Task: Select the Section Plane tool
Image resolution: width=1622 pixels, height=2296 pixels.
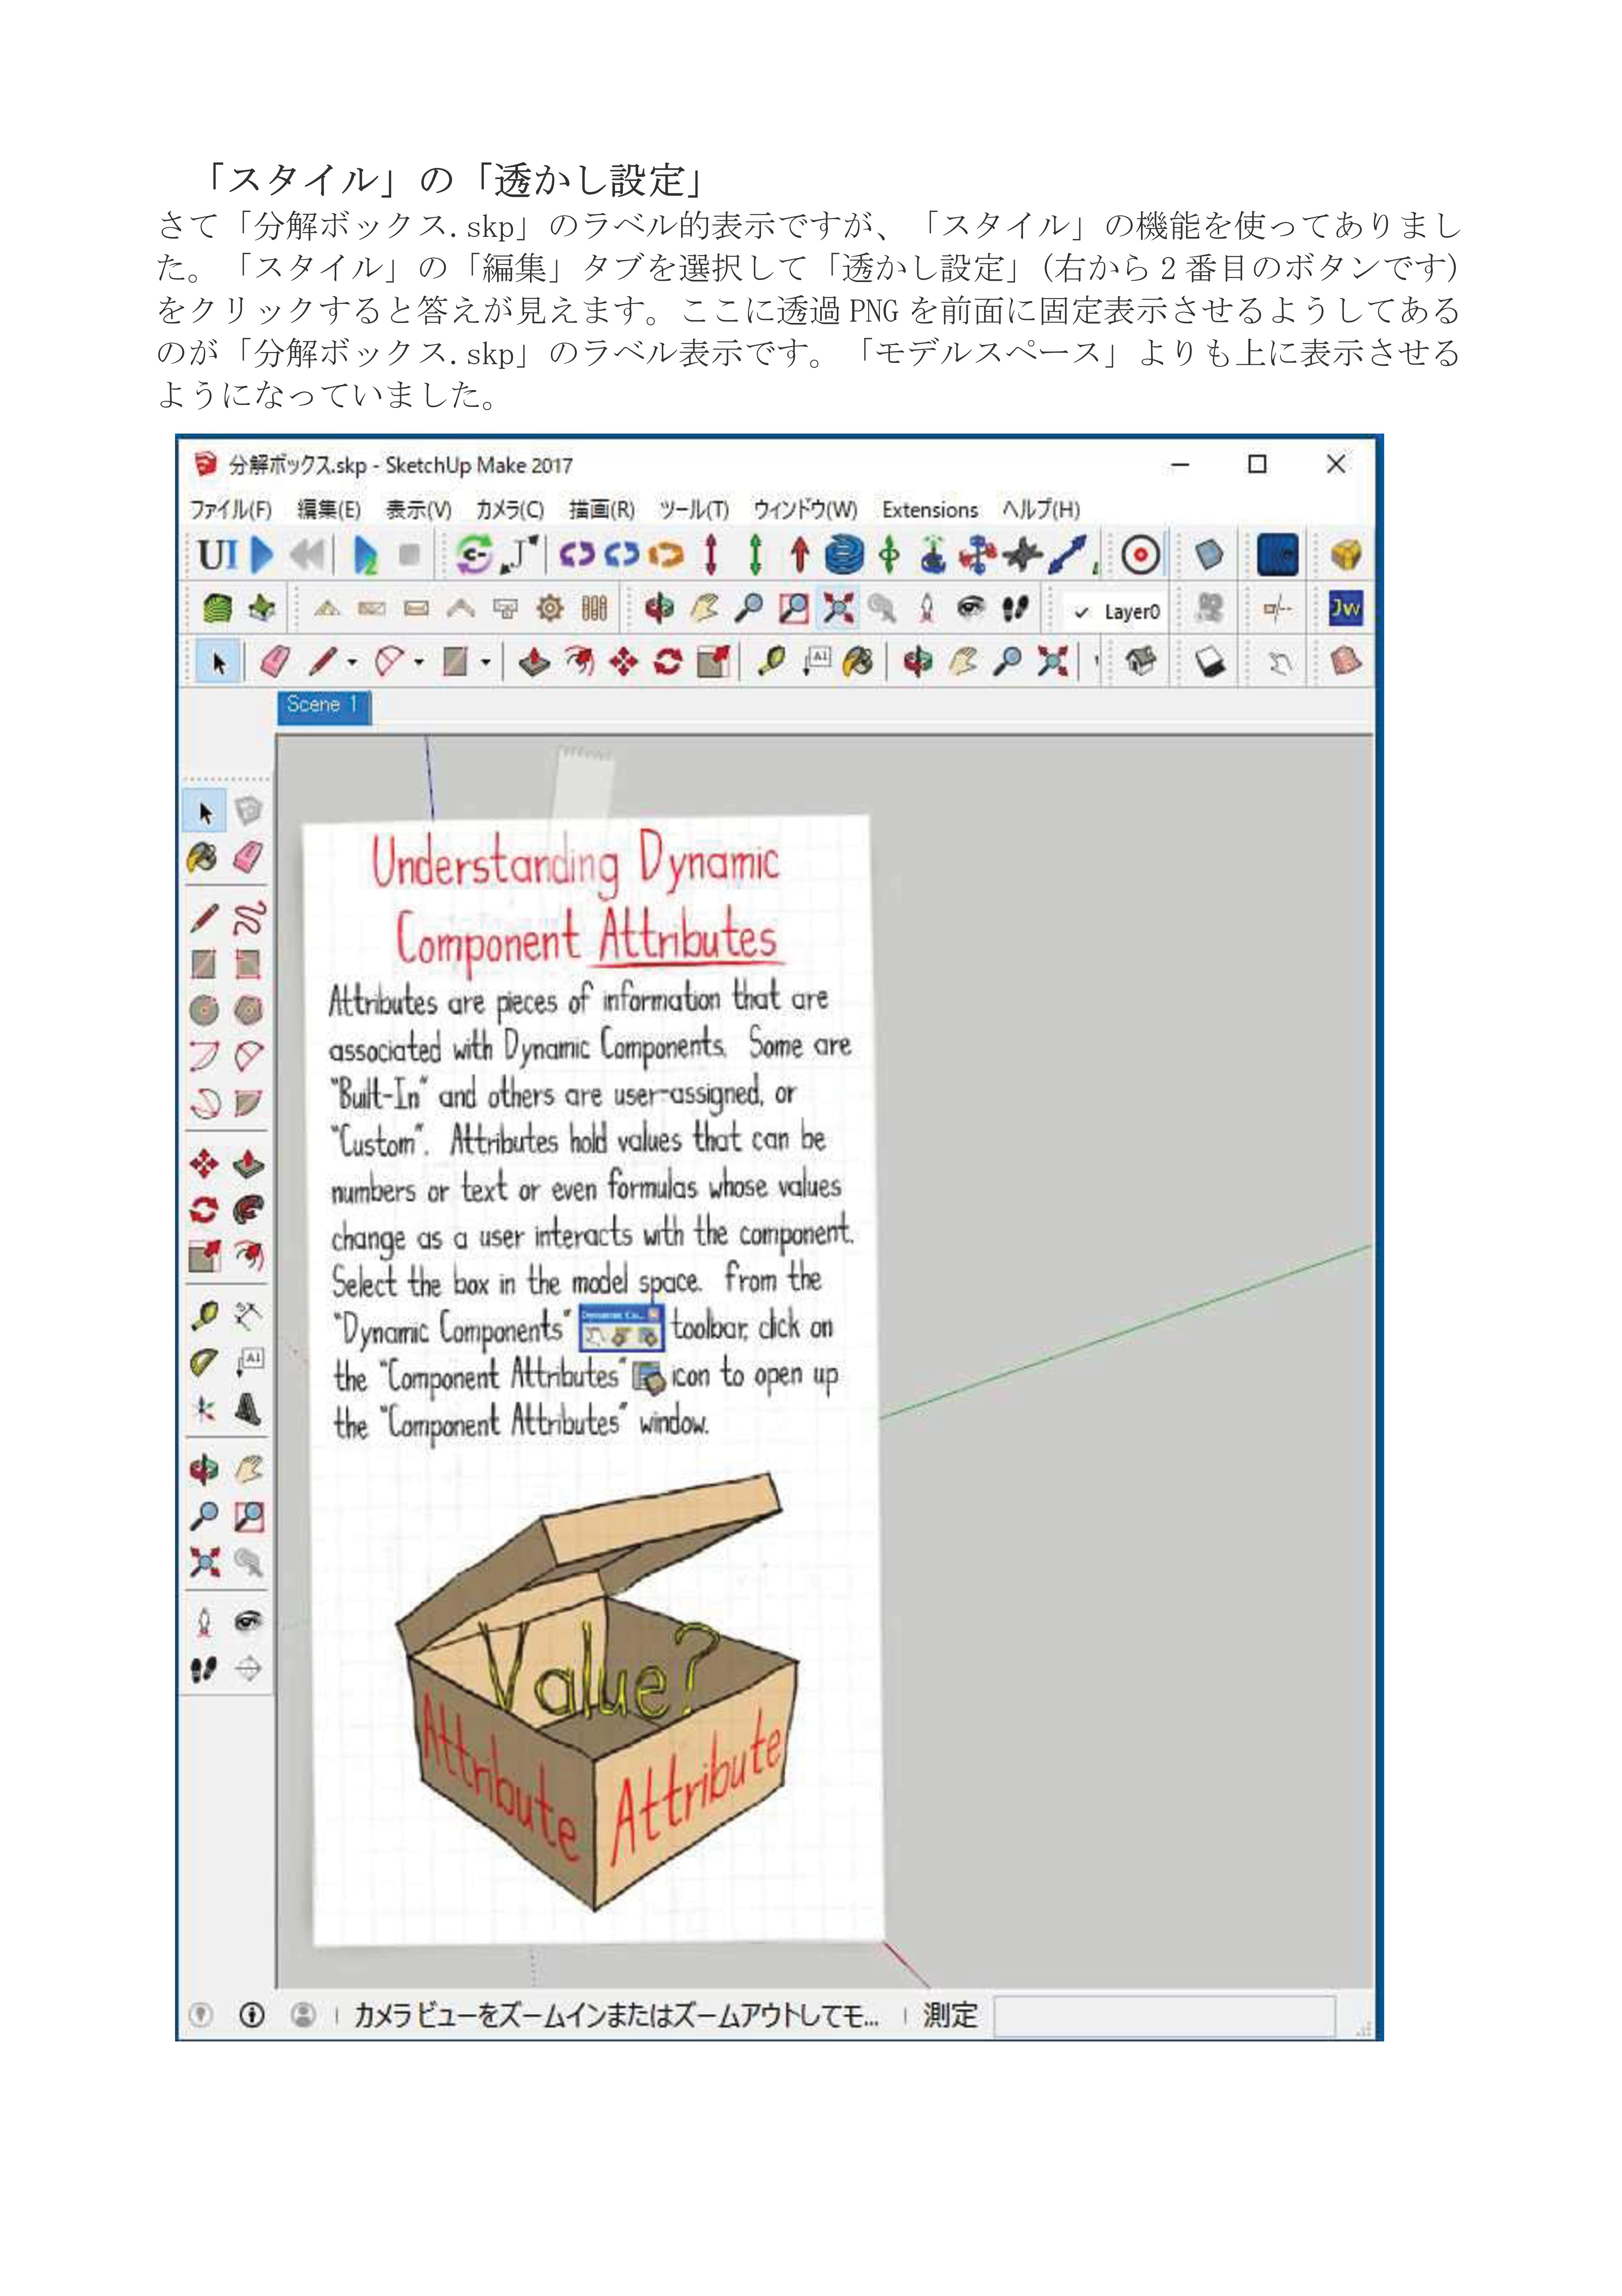Action: 248,1668
